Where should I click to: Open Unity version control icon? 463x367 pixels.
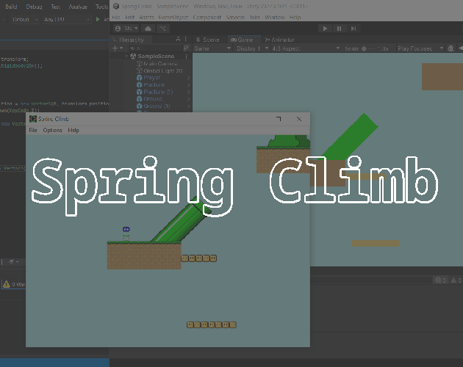coord(162,29)
